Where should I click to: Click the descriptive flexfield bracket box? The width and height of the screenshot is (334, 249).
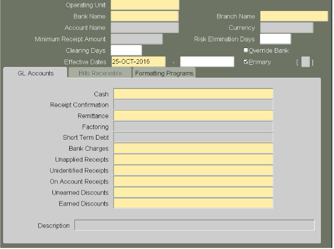306,62
